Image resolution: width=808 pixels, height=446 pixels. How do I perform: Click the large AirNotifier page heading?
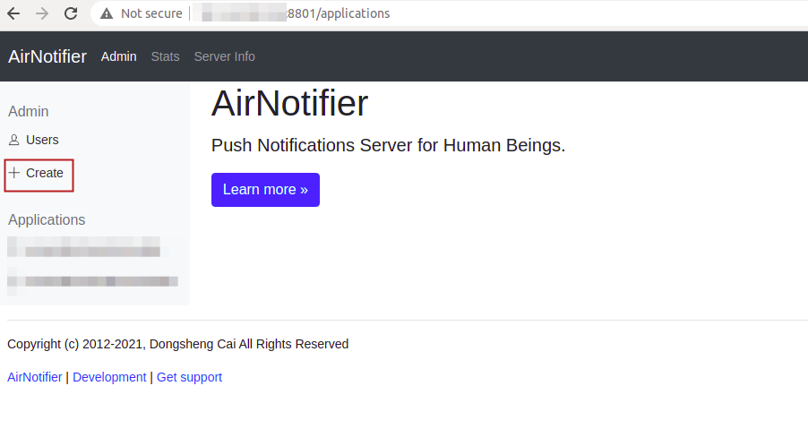click(x=289, y=103)
